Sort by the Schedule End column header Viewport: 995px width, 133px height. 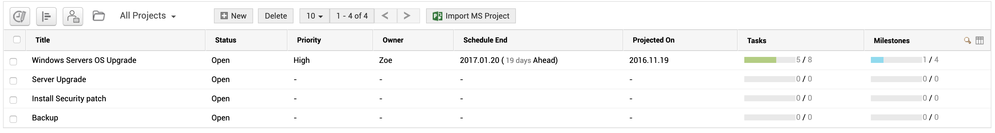click(x=485, y=40)
